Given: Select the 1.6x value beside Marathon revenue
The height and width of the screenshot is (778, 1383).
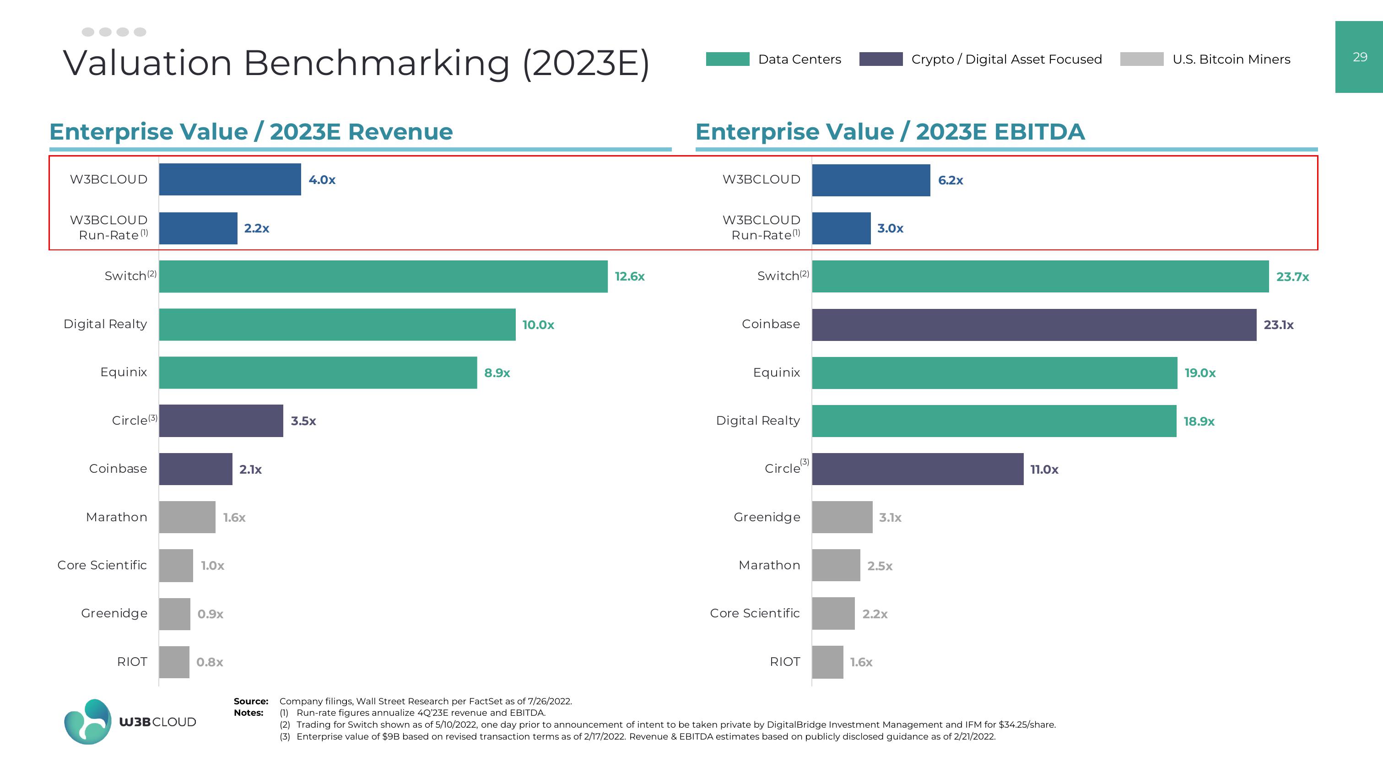Looking at the screenshot, I should pyautogui.click(x=234, y=518).
